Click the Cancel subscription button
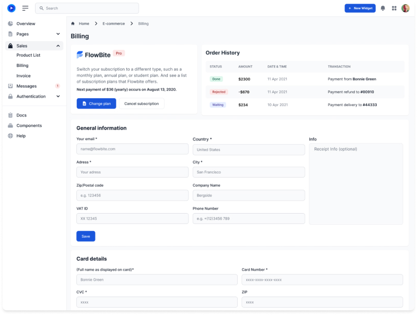This screenshot has width=417, height=315. [142, 103]
